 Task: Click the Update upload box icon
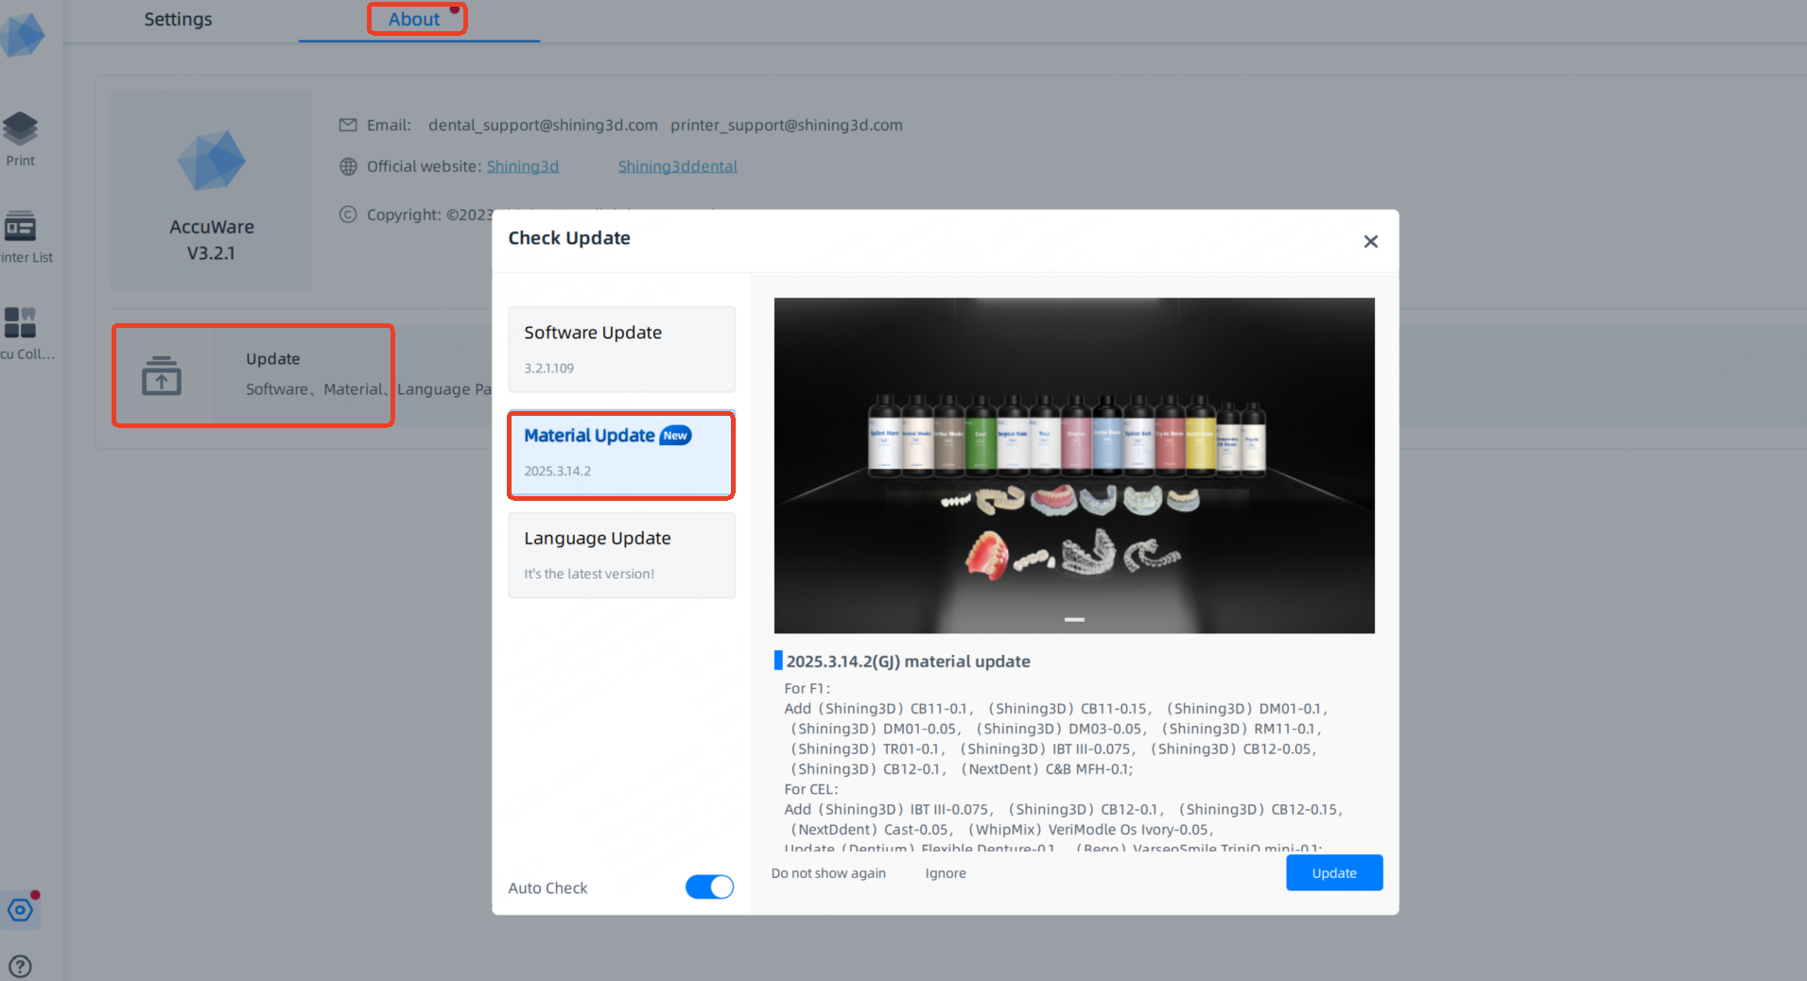click(162, 375)
